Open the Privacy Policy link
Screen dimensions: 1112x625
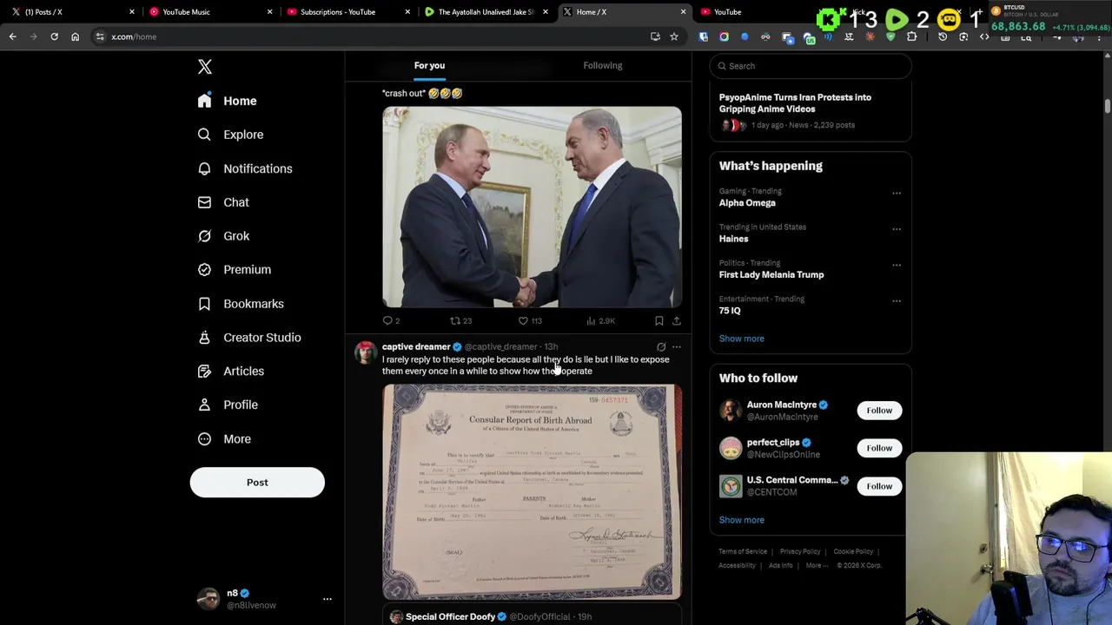pyautogui.click(x=800, y=551)
